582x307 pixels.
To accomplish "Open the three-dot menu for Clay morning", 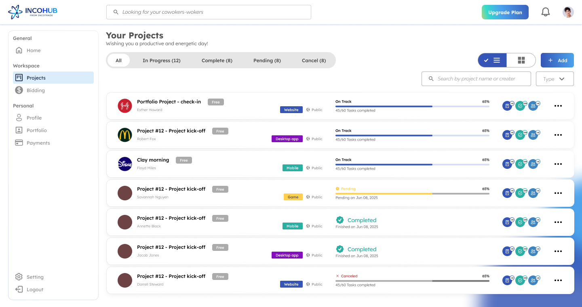I will pyautogui.click(x=558, y=164).
